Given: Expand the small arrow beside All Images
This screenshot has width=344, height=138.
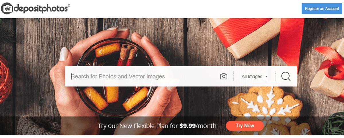Looking at the screenshot, I should pyautogui.click(x=266, y=77).
